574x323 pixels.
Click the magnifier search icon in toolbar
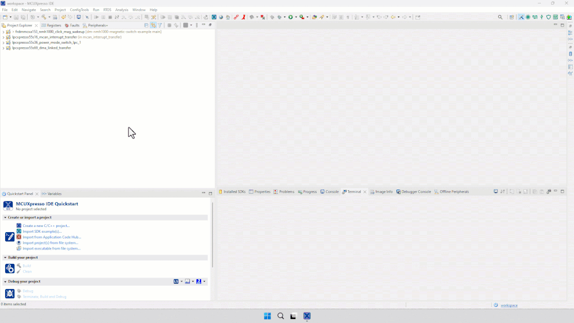pos(500,17)
